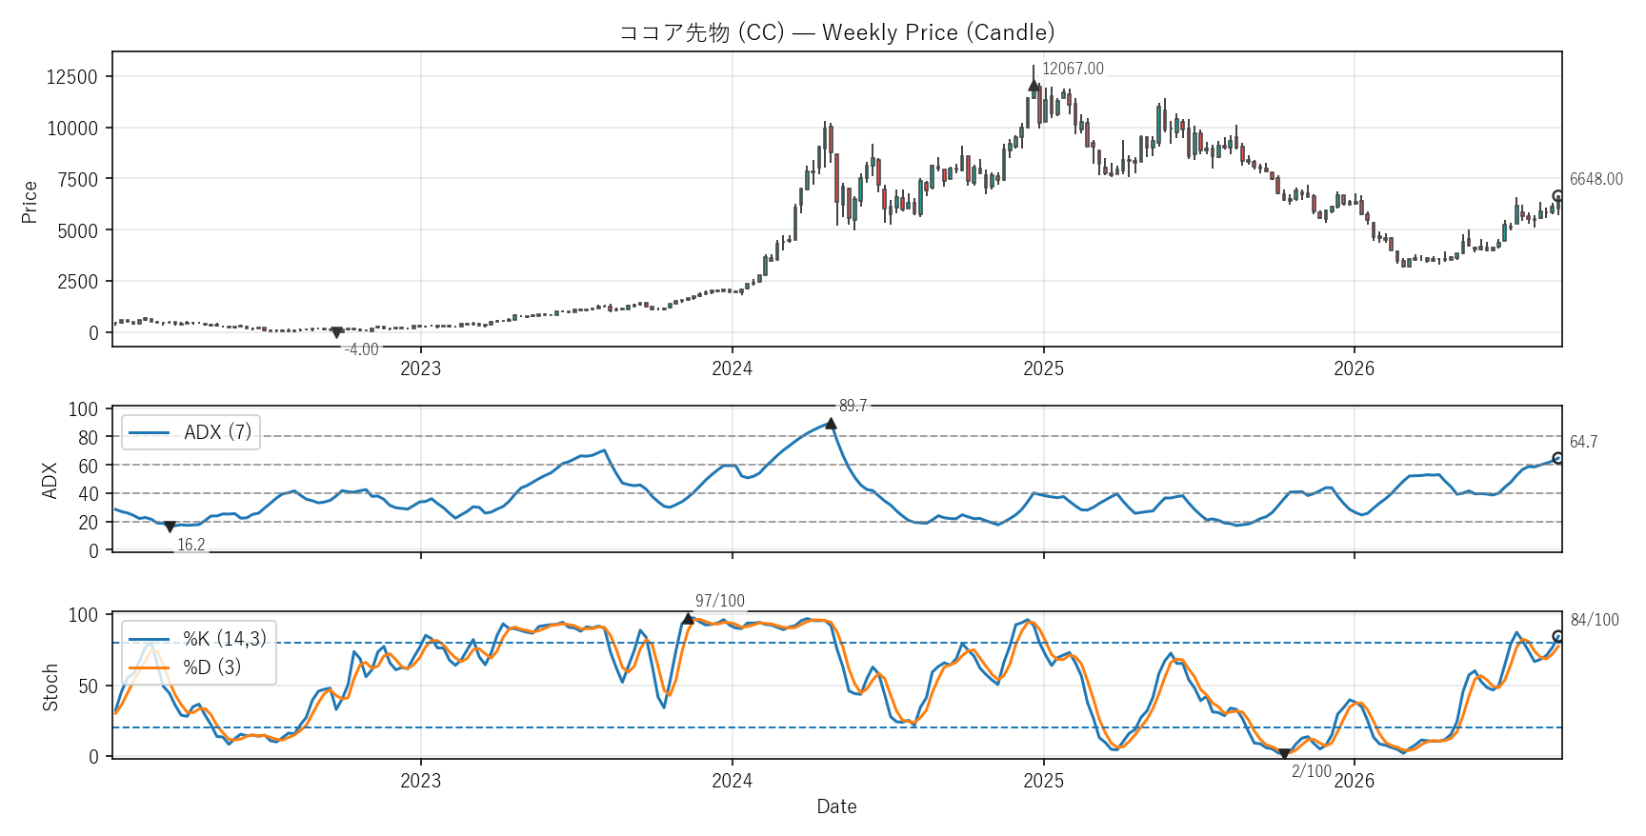Screen dimensions: 1646x836
Task: Click the 2/100 stochastic low annotation
Action: (1312, 771)
